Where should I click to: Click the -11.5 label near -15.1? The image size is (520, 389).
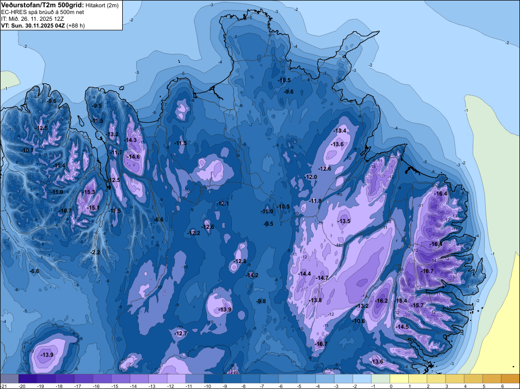[115, 211]
